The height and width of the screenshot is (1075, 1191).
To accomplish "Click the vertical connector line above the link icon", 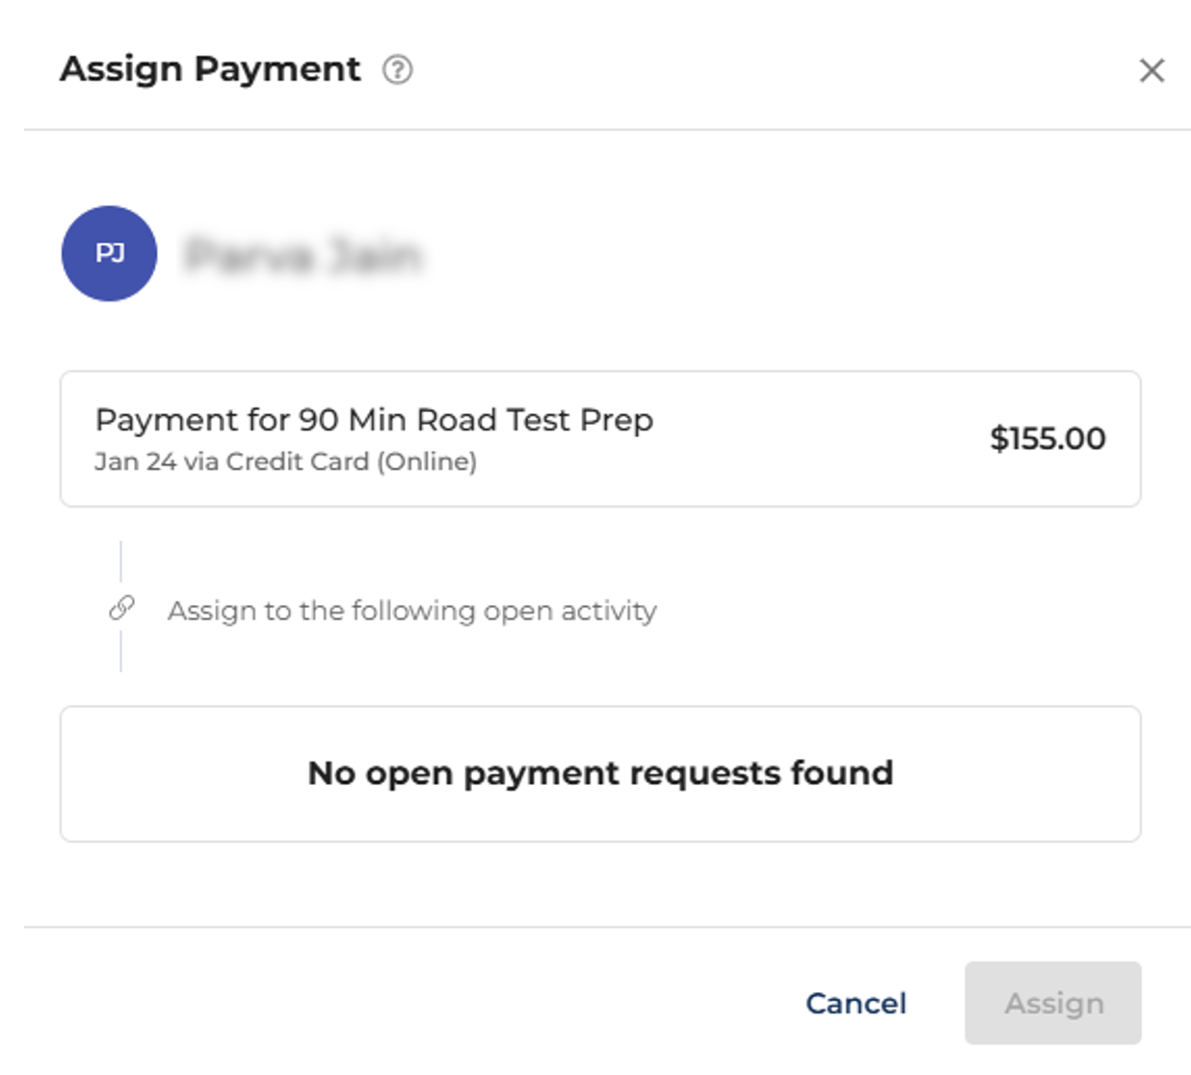I will [x=120, y=561].
